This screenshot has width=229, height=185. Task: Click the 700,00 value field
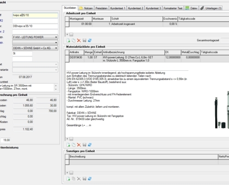point(47,111)
